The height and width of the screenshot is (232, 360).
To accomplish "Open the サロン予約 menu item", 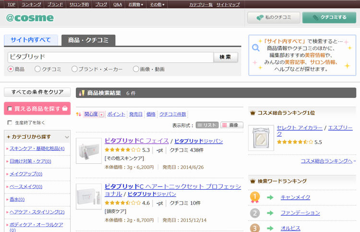I will (79, 4).
